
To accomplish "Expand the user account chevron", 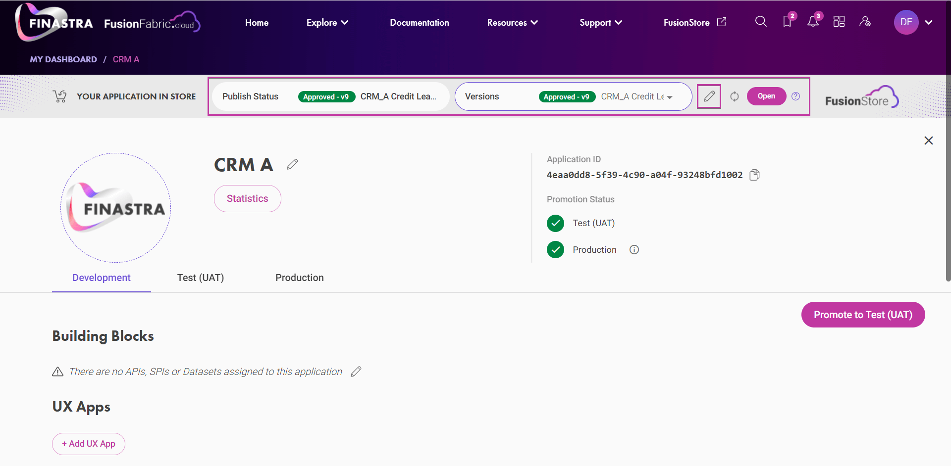I will pos(929,22).
